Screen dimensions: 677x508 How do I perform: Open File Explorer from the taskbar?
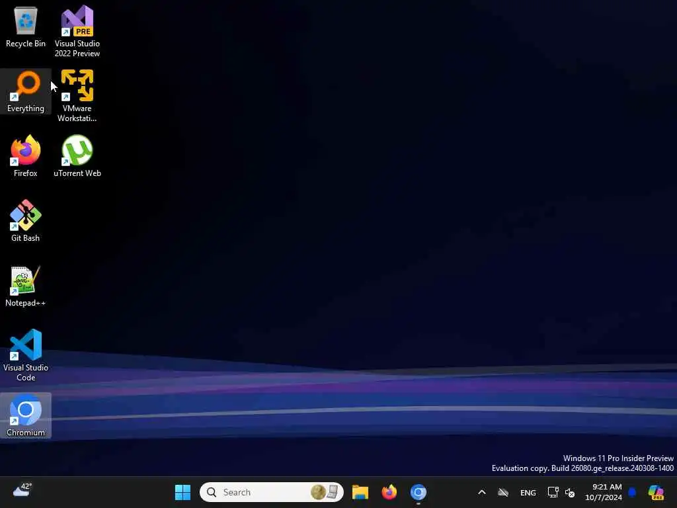click(x=360, y=492)
